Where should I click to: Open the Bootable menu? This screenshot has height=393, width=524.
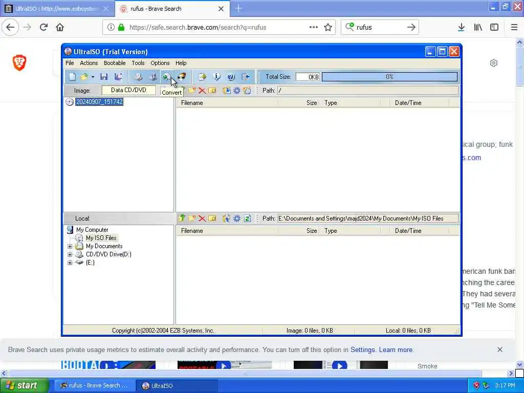(115, 63)
